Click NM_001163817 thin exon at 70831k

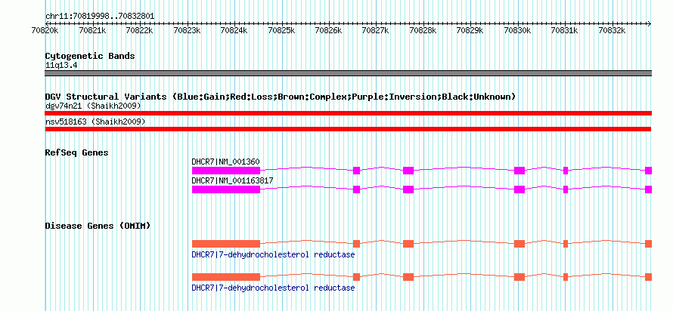point(566,189)
